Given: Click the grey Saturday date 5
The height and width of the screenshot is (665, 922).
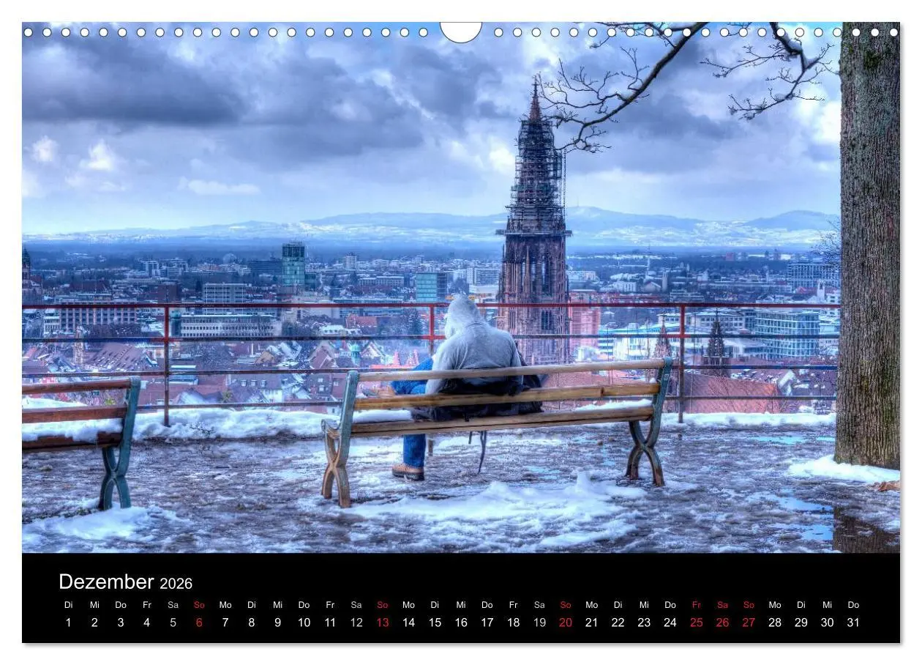Looking at the screenshot, I should [173, 623].
